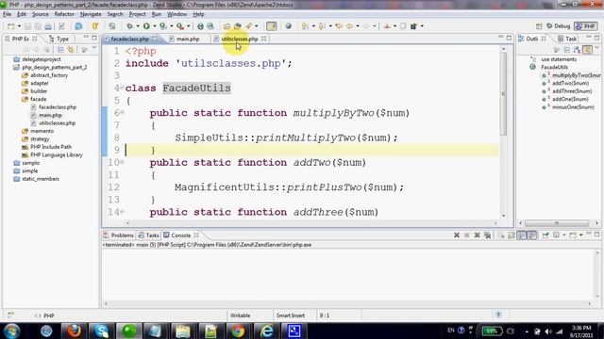The height and width of the screenshot is (339, 604).
Task: Close the facadeclass.php tab
Action: [155, 39]
